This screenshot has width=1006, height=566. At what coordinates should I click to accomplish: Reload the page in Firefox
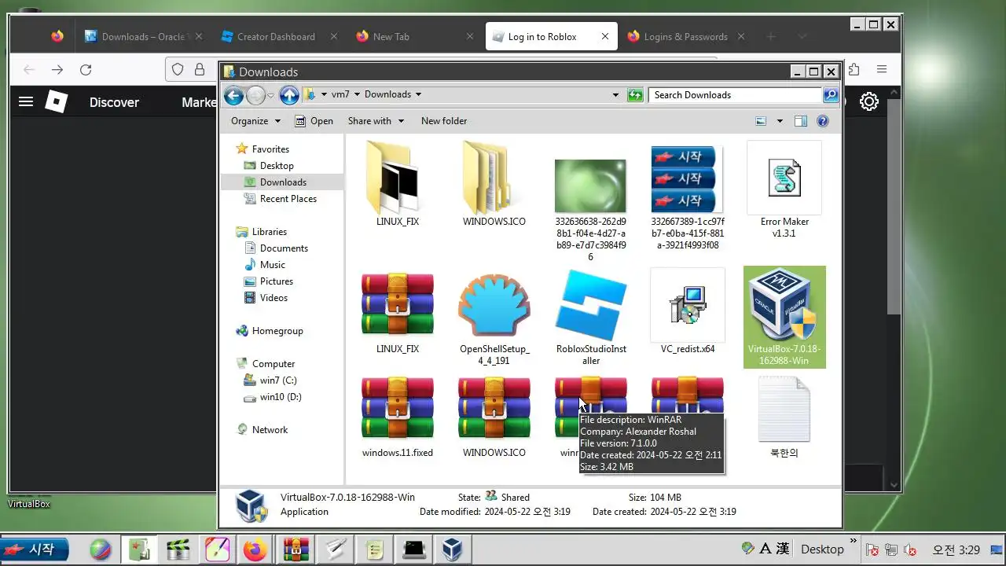click(x=86, y=70)
